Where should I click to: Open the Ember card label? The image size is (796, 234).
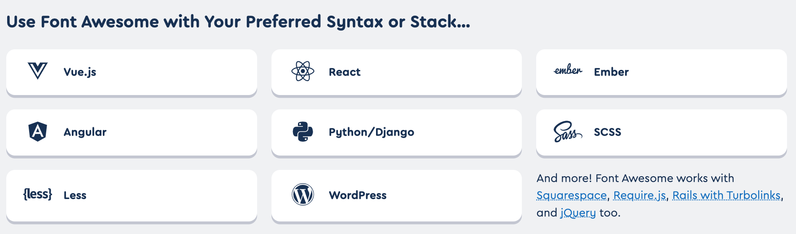click(x=611, y=72)
